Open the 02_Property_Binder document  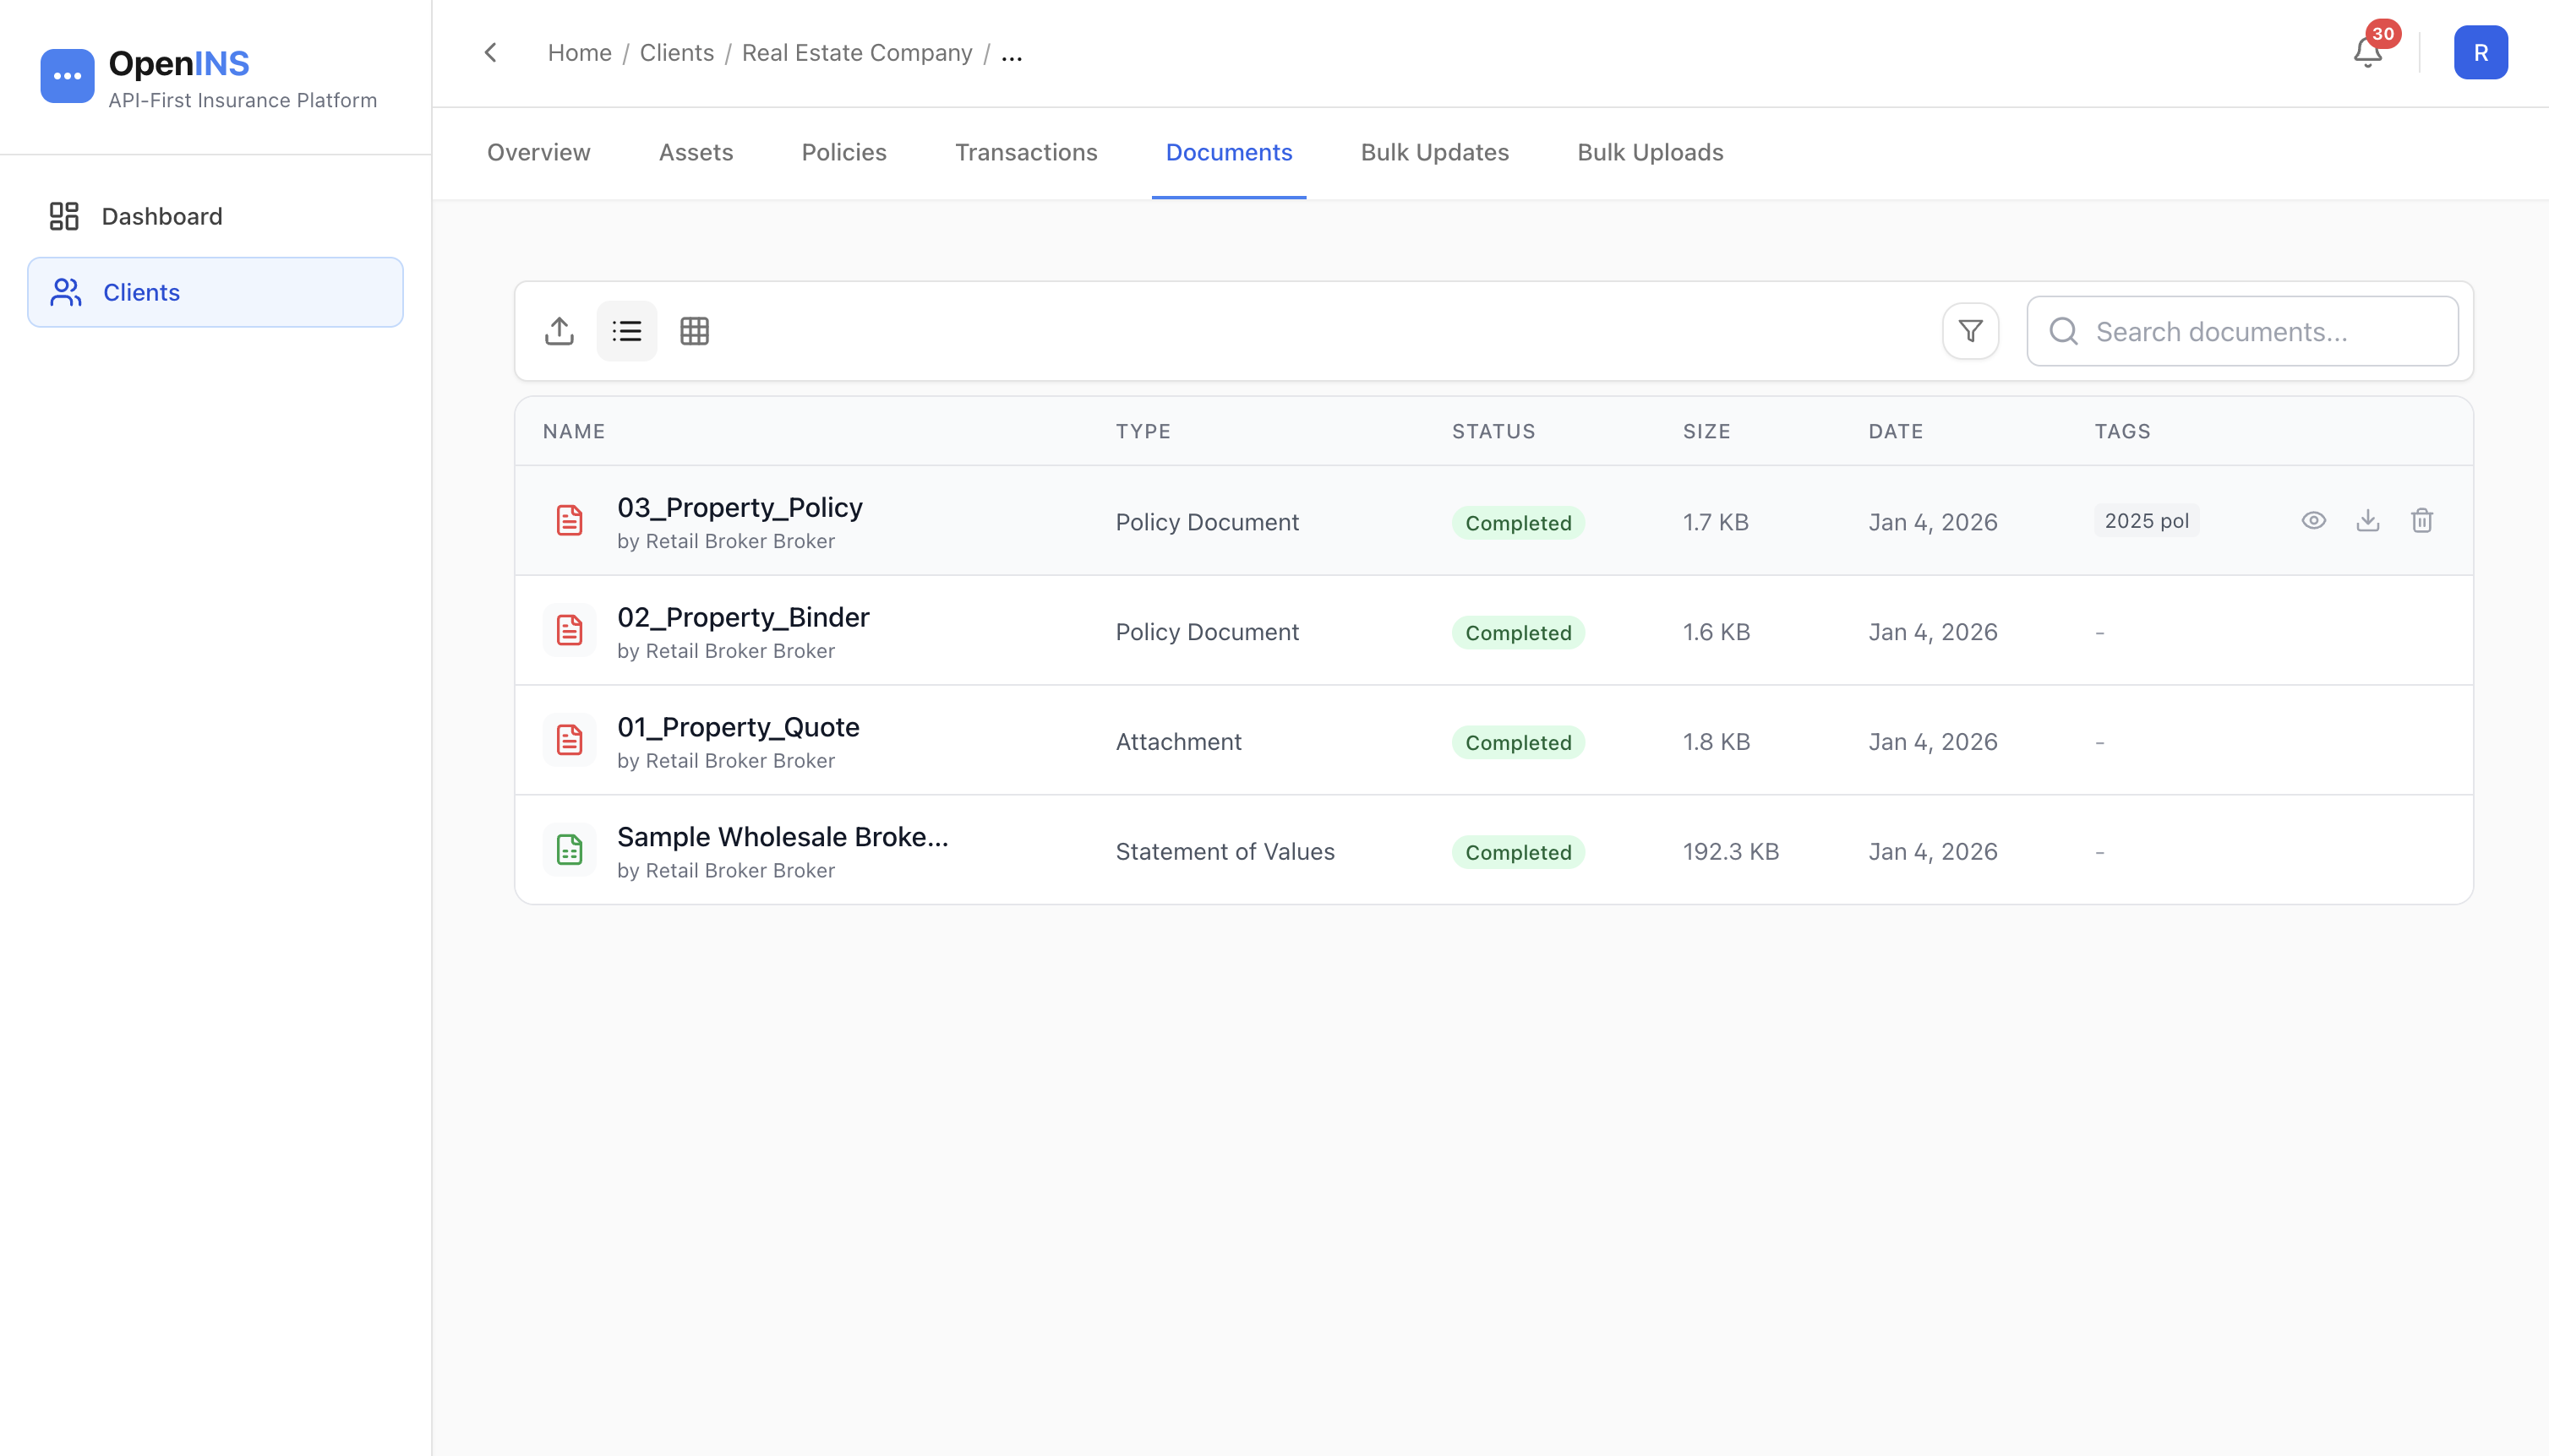pyautogui.click(x=742, y=617)
